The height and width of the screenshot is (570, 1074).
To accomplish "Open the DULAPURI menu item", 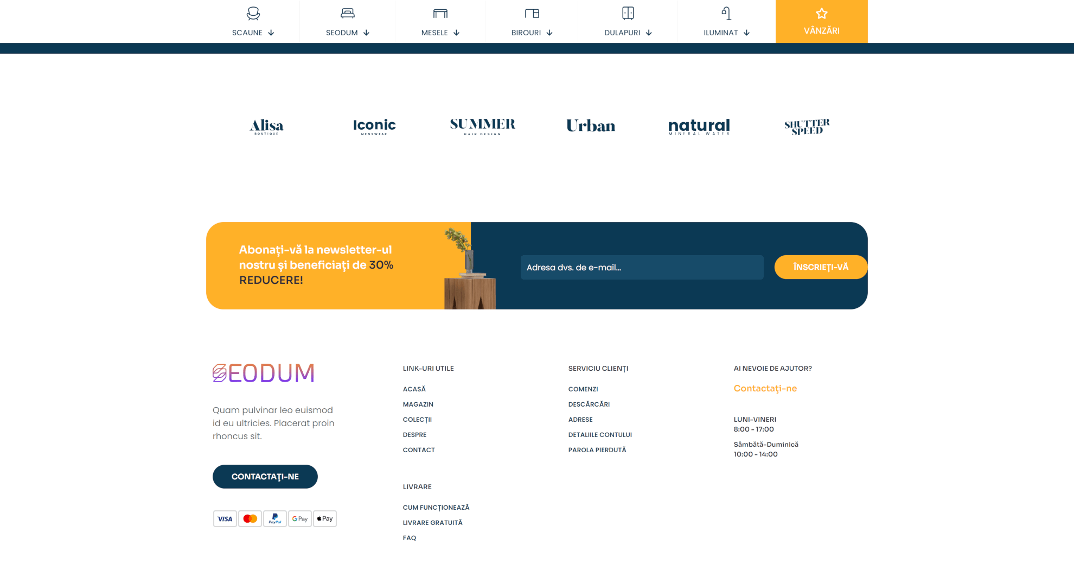I will click(622, 33).
